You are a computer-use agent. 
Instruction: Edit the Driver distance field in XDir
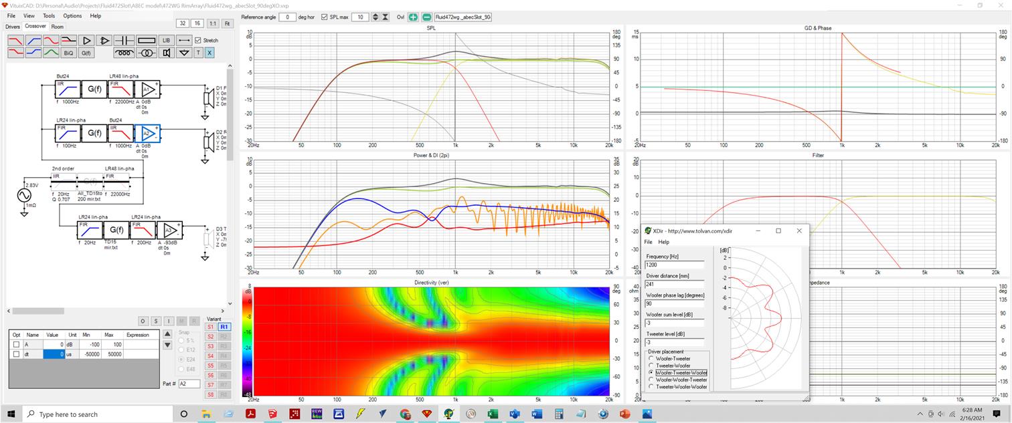(x=674, y=284)
